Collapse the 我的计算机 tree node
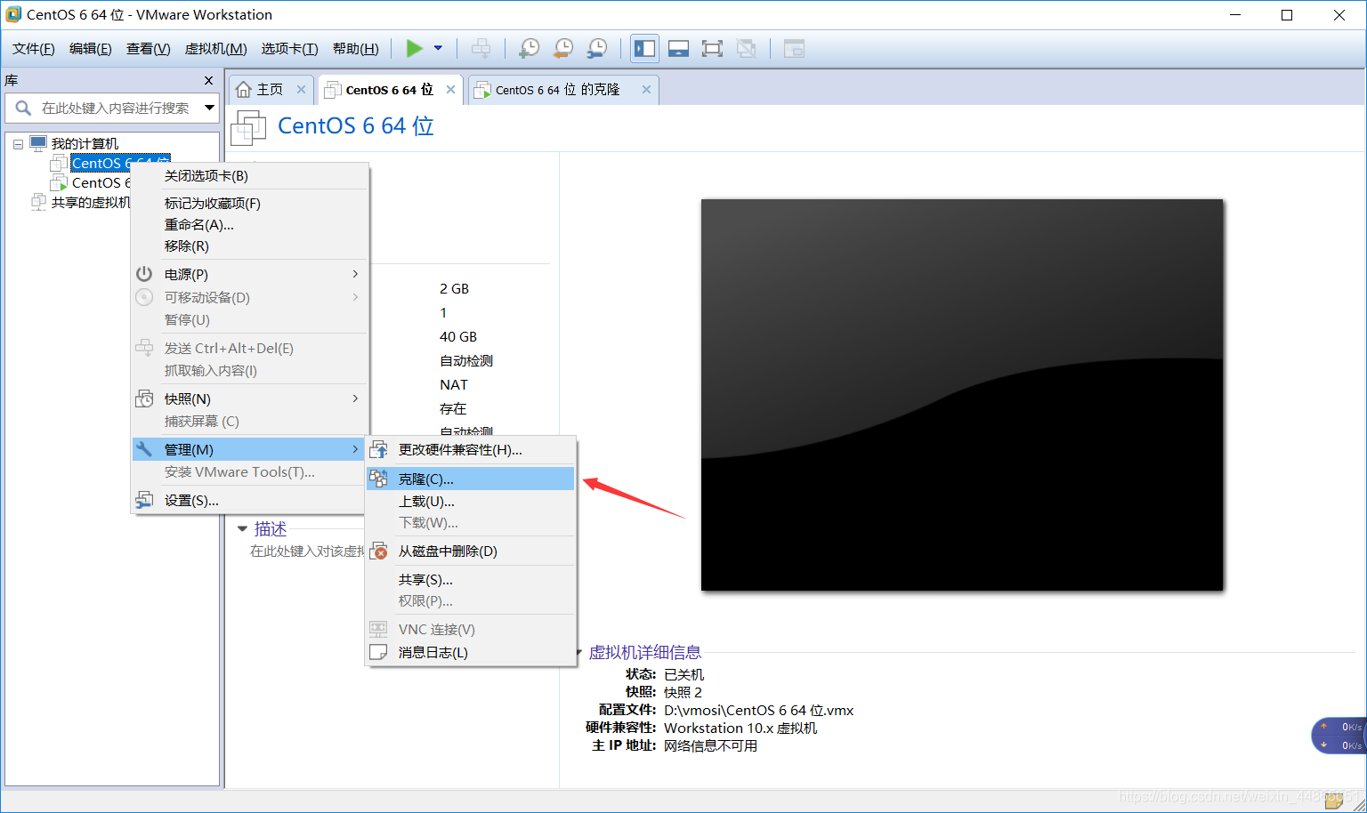Viewport: 1367px width, 813px height. [x=18, y=143]
